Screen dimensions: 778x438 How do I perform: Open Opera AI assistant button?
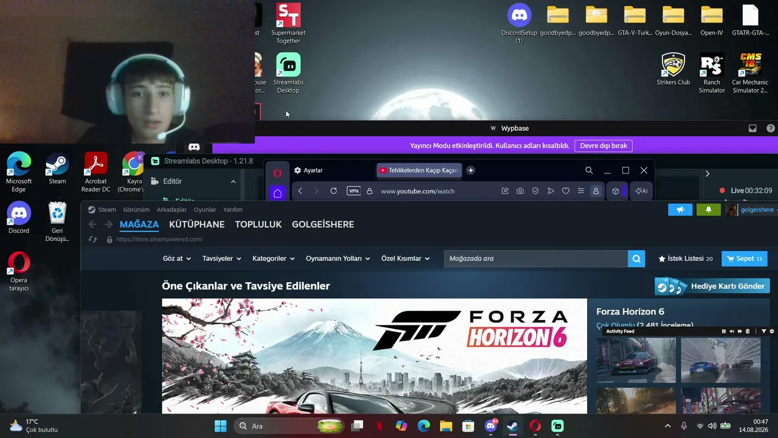pos(641,191)
